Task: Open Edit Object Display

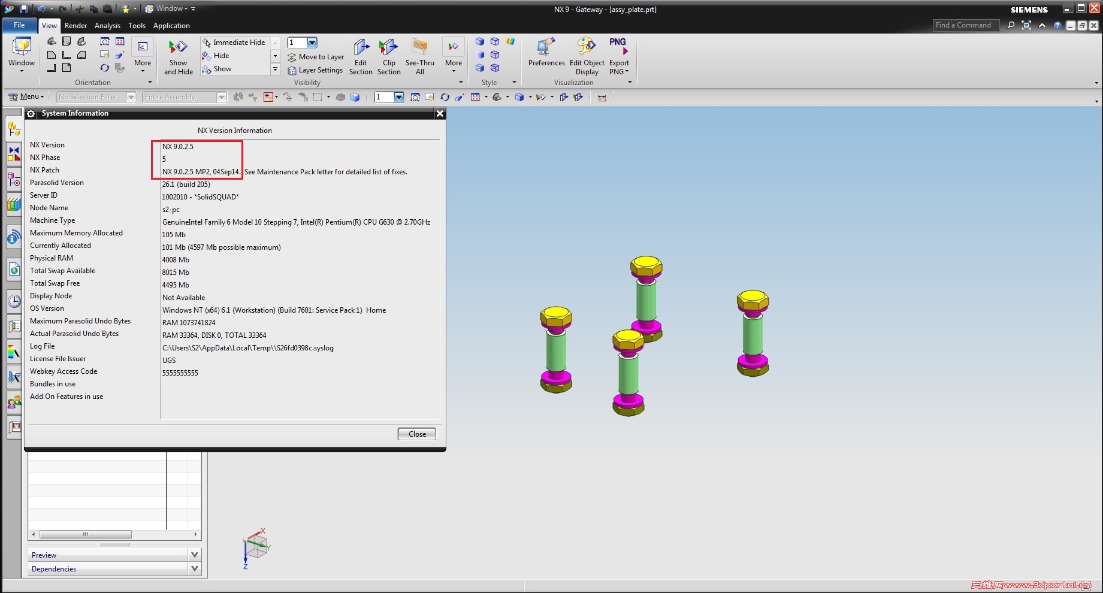Action: point(587,57)
